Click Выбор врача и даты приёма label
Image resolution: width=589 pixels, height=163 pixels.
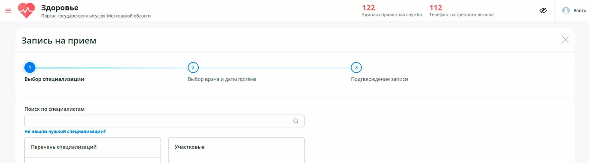pos(222,79)
